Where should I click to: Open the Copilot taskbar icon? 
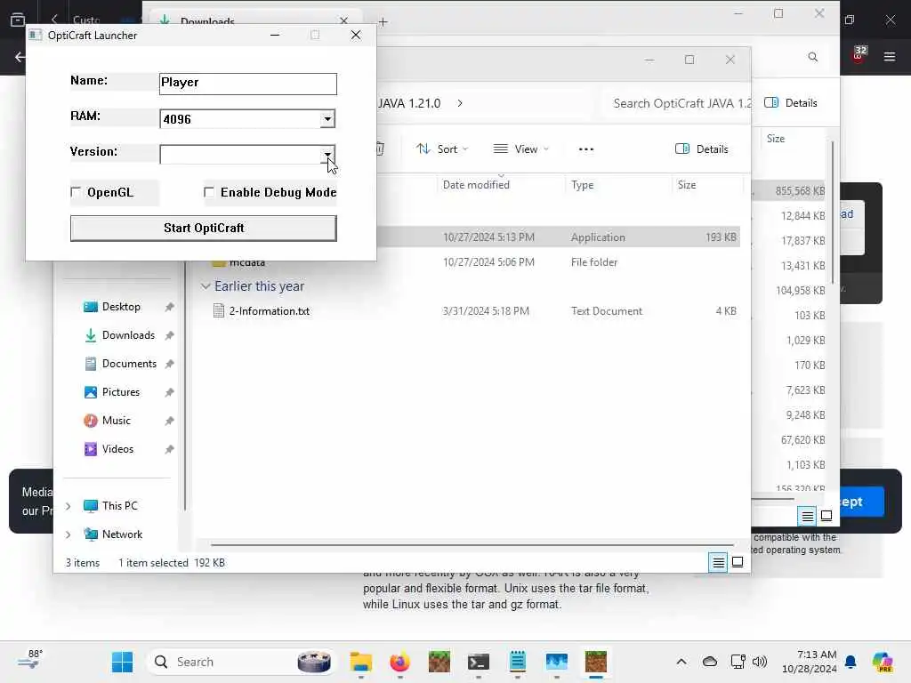click(882, 662)
